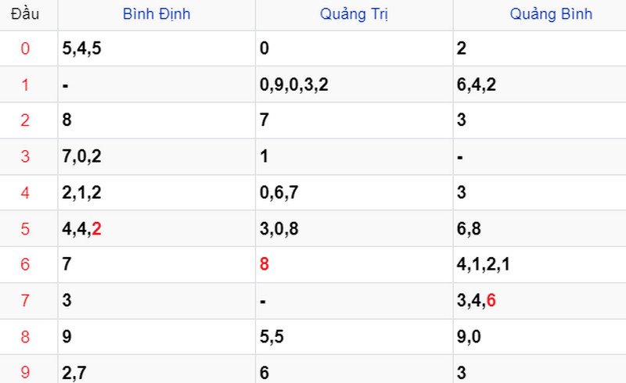The height and width of the screenshot is (383, 626).
Task: Click Bình Định cell showing 5,4,5
Action: (x=81, y=49)
